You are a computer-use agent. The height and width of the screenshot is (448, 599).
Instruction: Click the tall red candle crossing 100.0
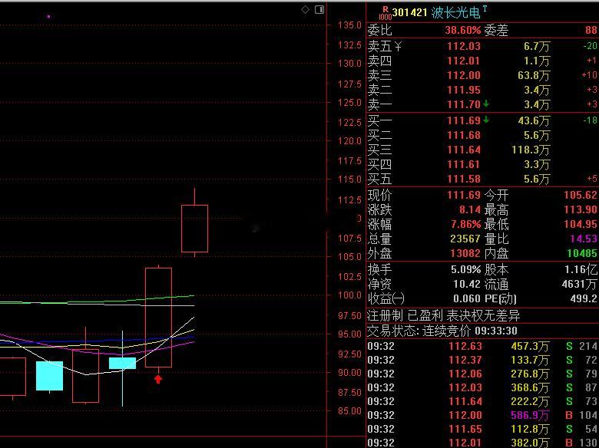(x=158, y=318)
